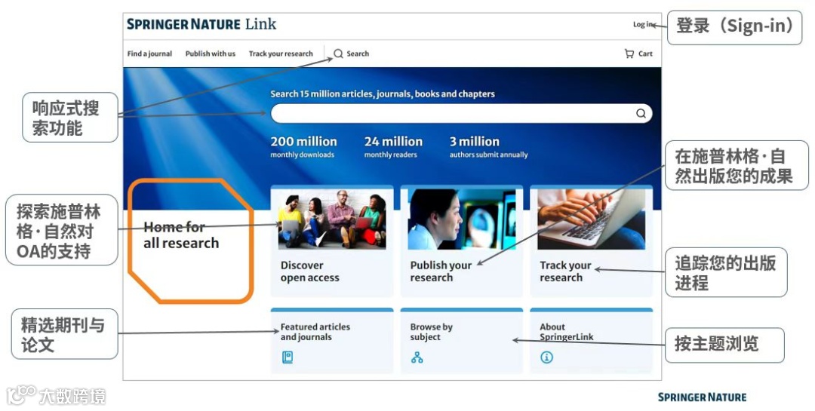
Task: Open Find a journal menu item
Action: [x=149, y=54]
